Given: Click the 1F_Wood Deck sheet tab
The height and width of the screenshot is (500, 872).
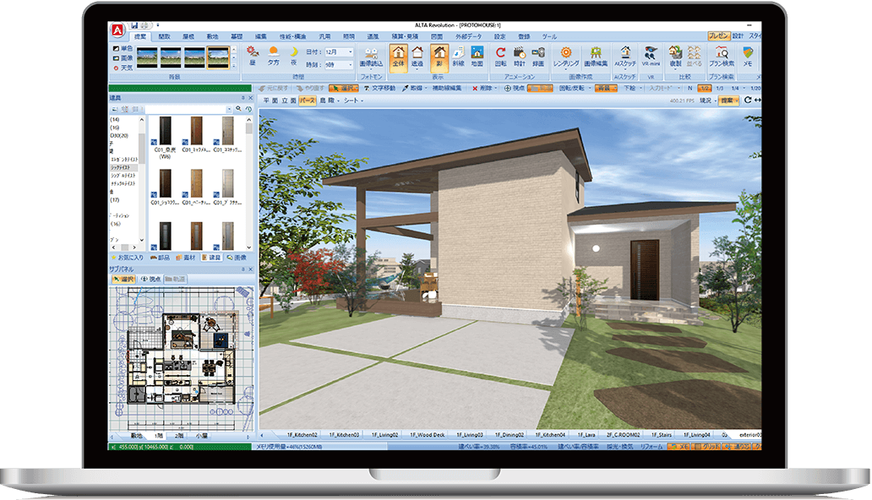Looking at the screenshot, I should (427, 434).
